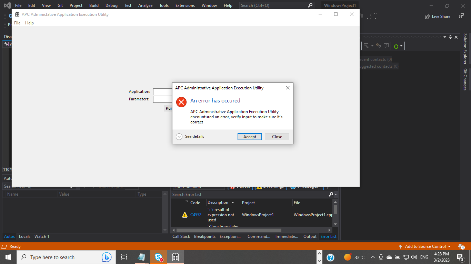The width and height of the screenshot is (471, 264).
Task: Switch to the Breakpoints tab
Action: pos(205,236)
